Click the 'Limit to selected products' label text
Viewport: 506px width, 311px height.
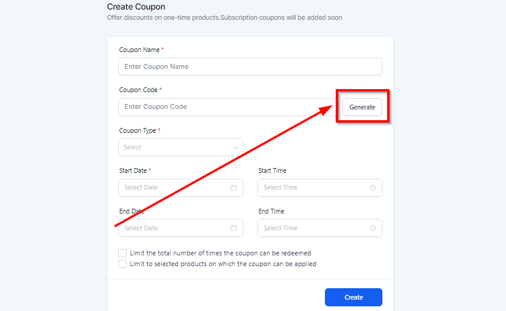(223, 264)
